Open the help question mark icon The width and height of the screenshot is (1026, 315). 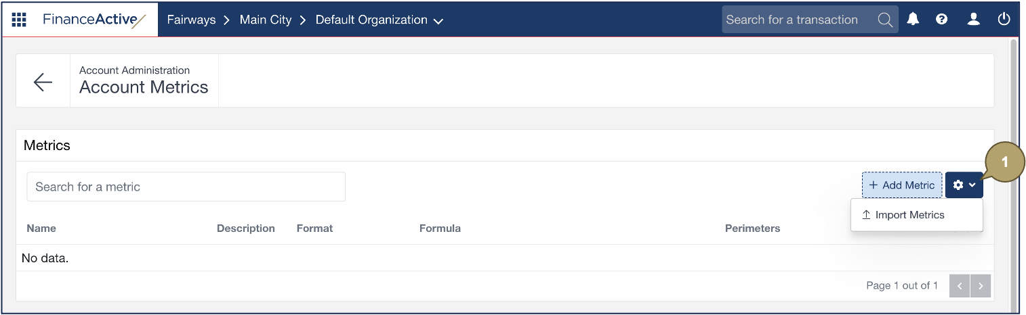(941, 20)
